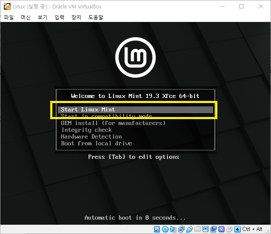
Task: Maximize the VirtualBox window
Action: [x=241, y=7]
